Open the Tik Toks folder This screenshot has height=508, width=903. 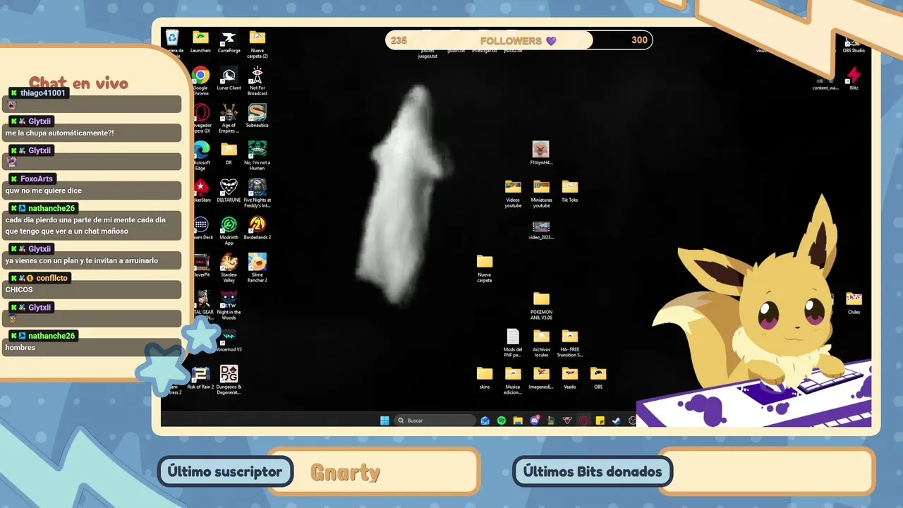click(569, 191)
